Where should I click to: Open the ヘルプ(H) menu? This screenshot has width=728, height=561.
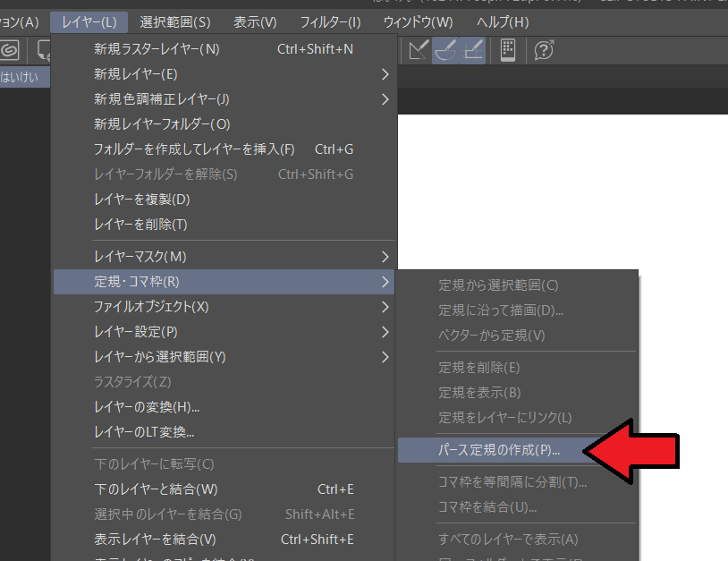(x=501, y=21)
